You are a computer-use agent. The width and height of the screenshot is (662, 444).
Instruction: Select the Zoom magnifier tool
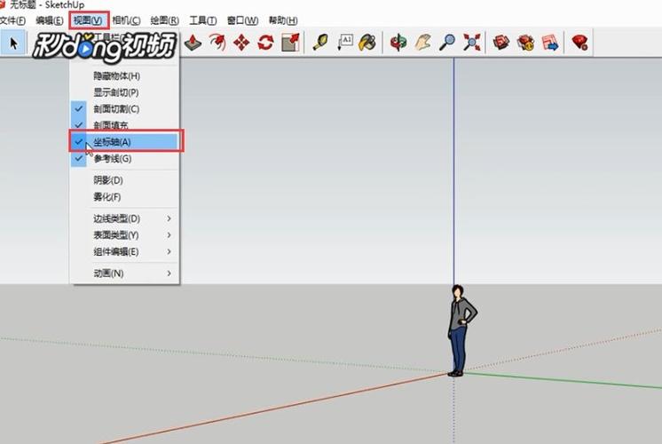[x=446, y=43]
